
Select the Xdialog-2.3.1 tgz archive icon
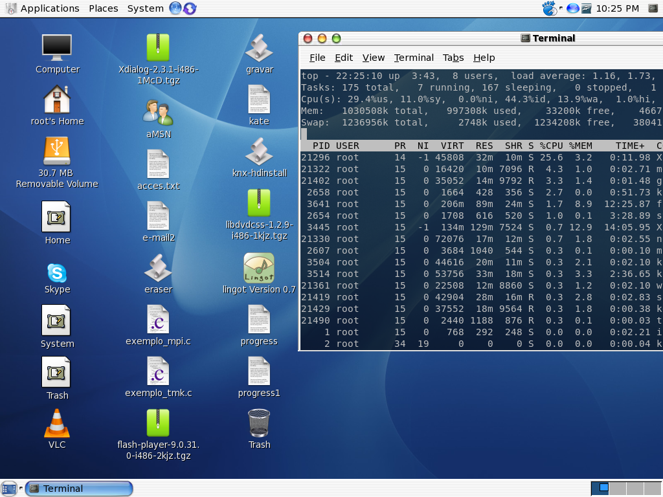click(x=158, y=47)
